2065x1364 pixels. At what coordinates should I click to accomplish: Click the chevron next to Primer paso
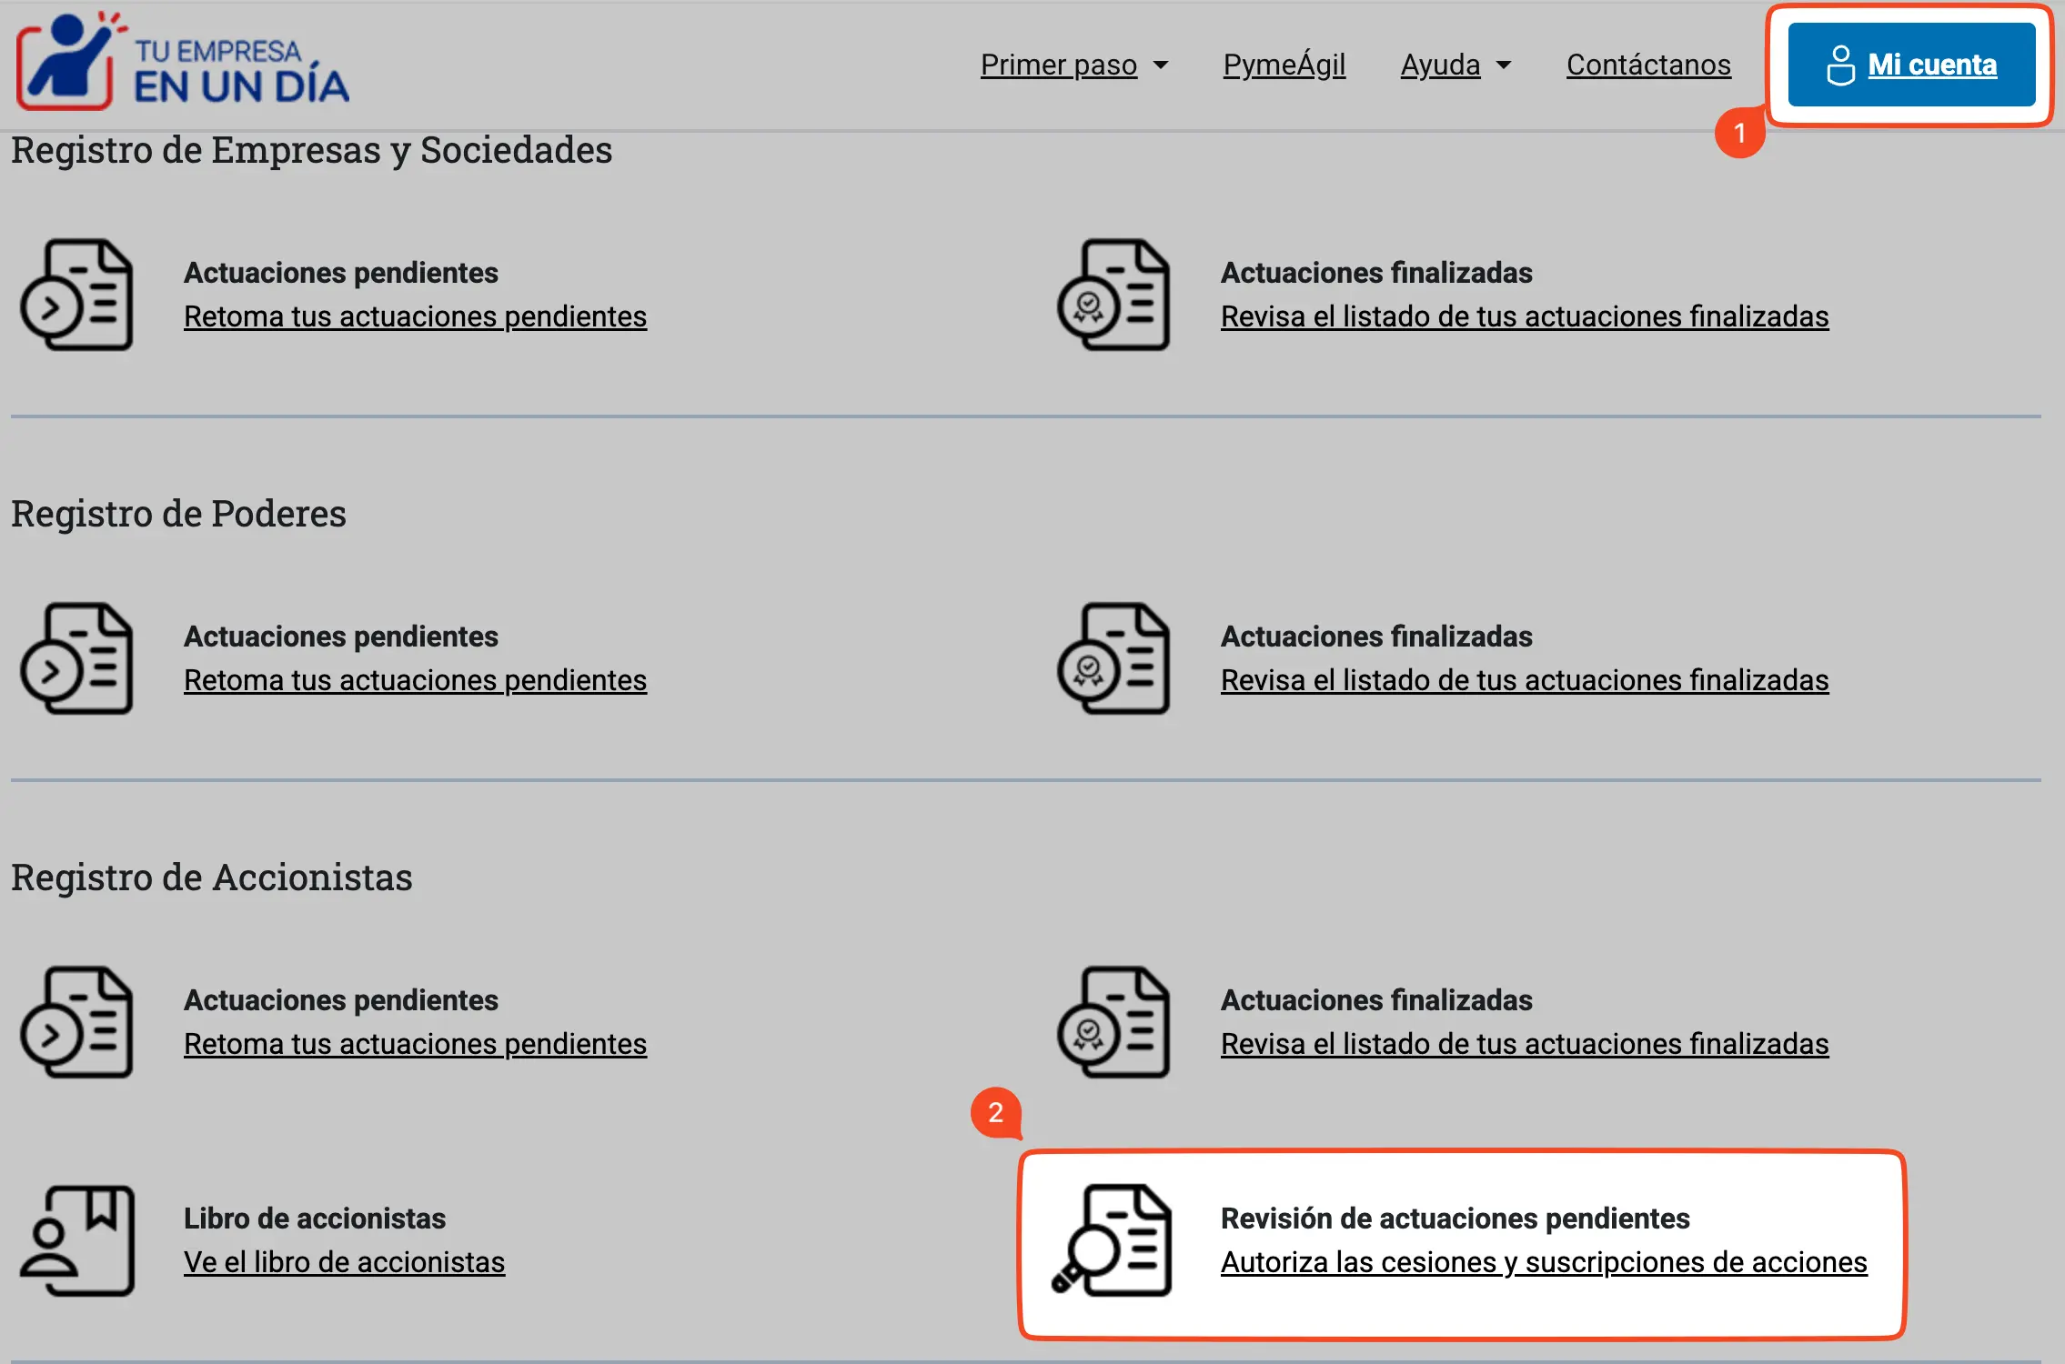[1163, 65]
